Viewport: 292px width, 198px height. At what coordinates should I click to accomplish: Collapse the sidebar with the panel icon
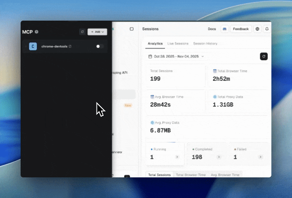[x=132, y=29]
